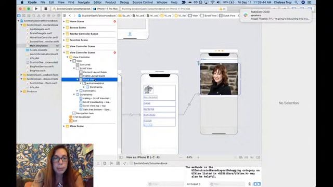Open the Product menu

tap(111, 2)
